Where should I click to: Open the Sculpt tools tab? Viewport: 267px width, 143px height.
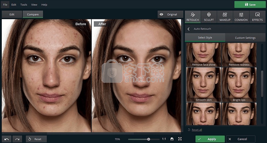point(209,17)
